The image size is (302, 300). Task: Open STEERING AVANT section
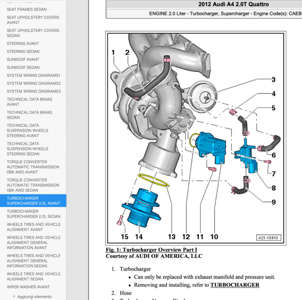click(23, 43)
